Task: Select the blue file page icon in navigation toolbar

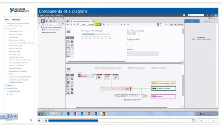Action: click(43, 21)
